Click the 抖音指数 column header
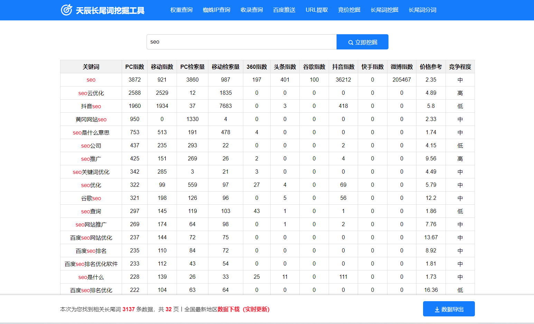The height and width of the screenshot is (324, 534). point(343,67)
